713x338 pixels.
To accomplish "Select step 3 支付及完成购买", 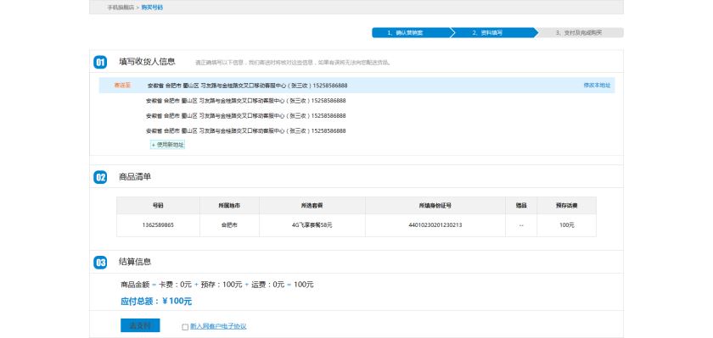I will pos(579,33).
